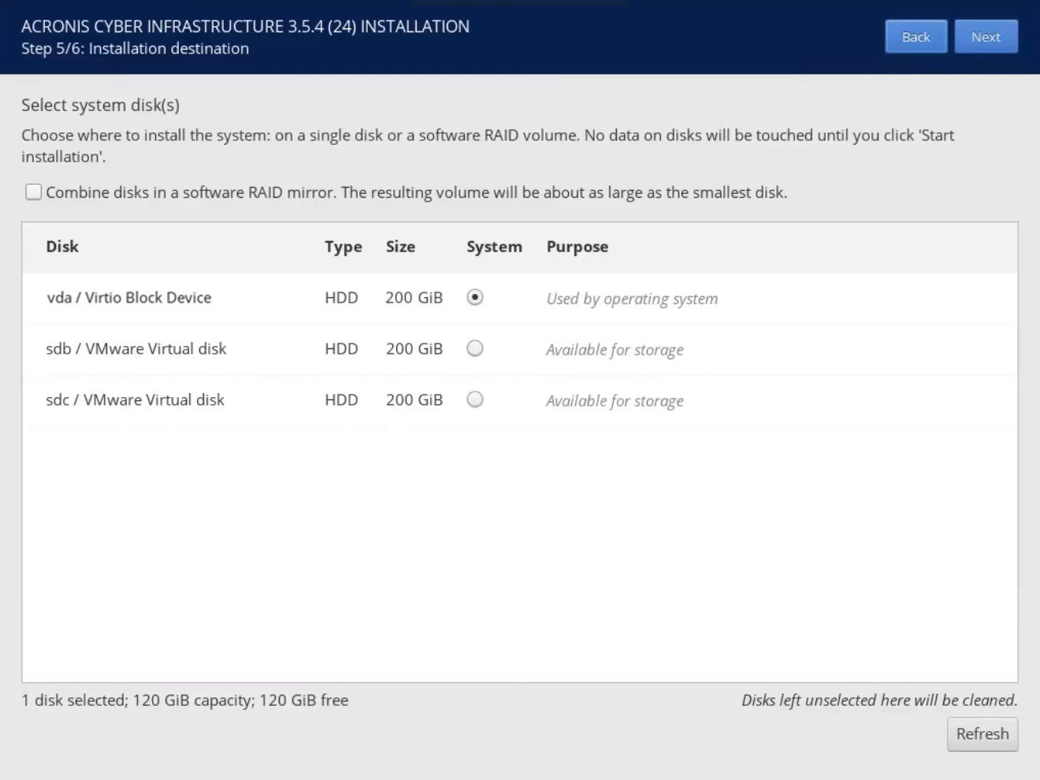The height and width of the screenshot is (780, 1040).
Task: Click the HDD type cell for sdc
Action: coord(341,400)
